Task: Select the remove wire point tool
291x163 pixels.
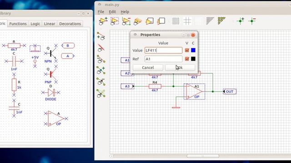Action: 101,81
